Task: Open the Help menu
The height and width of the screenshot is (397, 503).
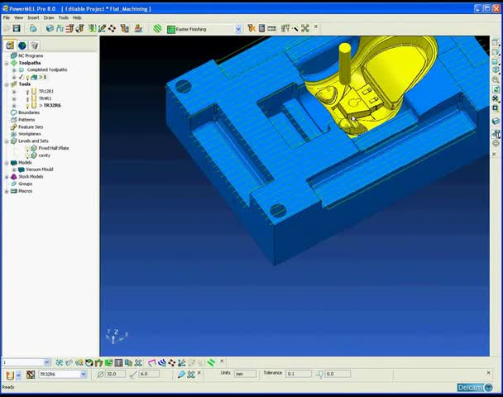Action: (77, 17)
